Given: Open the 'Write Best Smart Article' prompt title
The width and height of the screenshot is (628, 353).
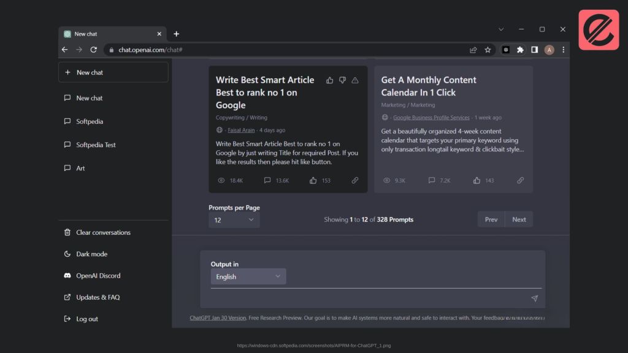Looking at the screenshot, I should pos(265,93).
